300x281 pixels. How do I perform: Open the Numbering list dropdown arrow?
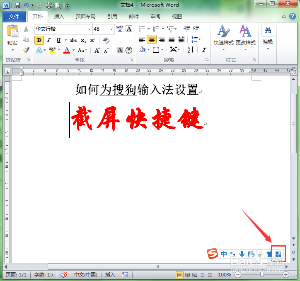coord(163,29)
